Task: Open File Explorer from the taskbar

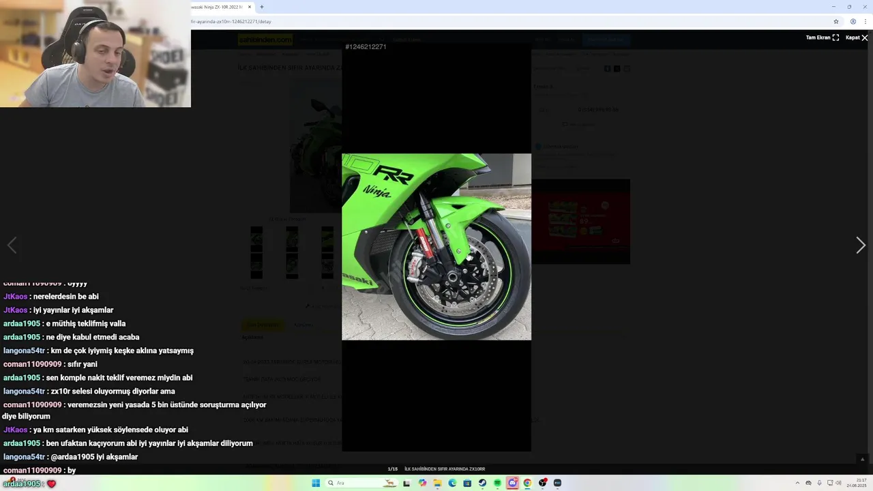Action: (x=437, y=483)
